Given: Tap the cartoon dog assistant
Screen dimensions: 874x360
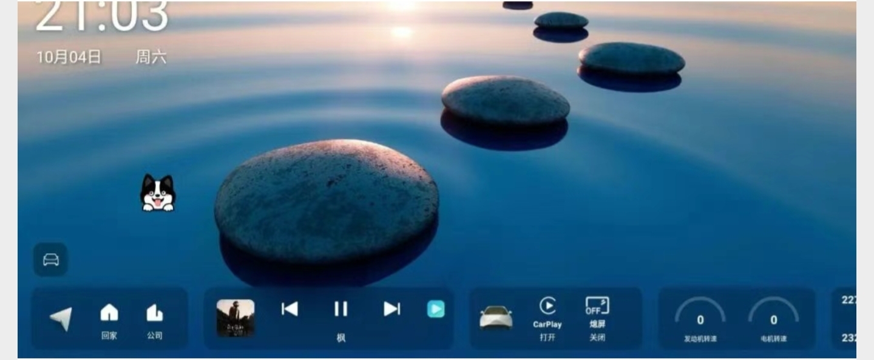Looking at the screenshot, I should [x=158, y=193].
